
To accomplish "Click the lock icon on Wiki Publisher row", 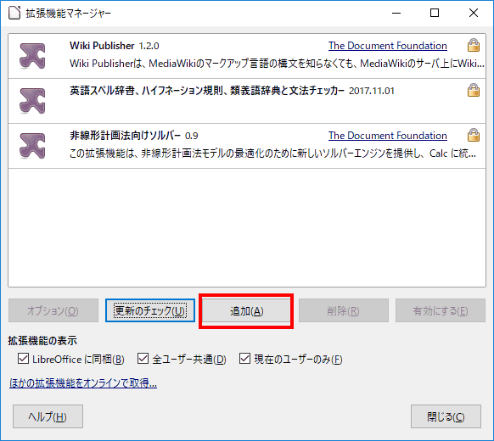I will (474, 45).
